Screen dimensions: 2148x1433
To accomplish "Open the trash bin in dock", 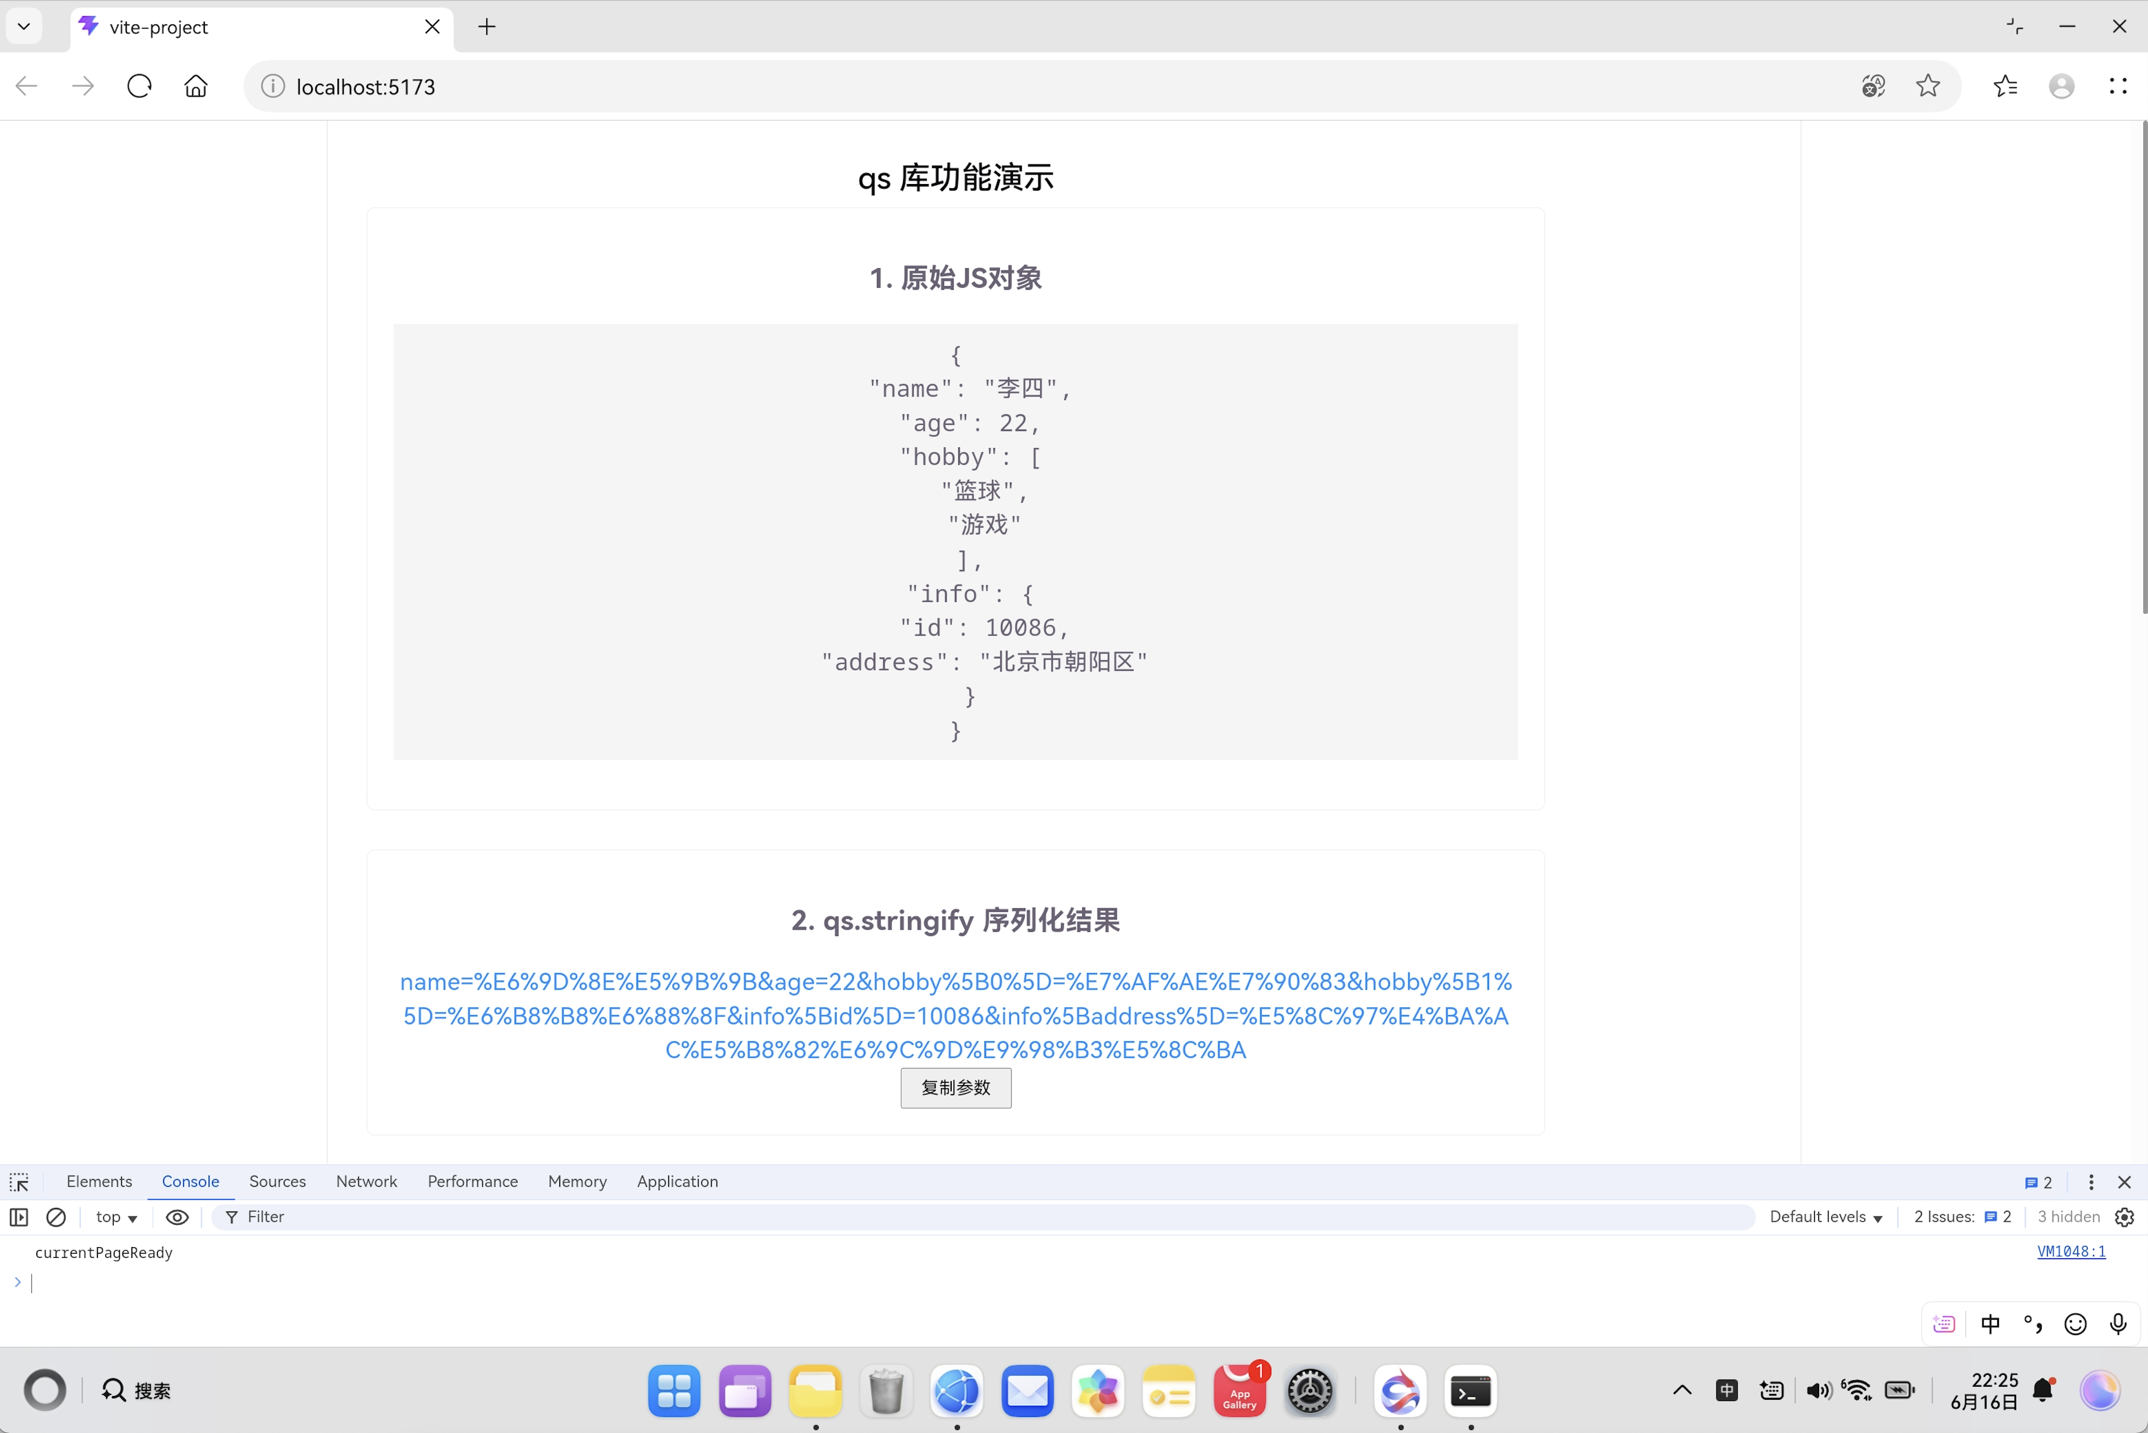I will click(886, 1391).
